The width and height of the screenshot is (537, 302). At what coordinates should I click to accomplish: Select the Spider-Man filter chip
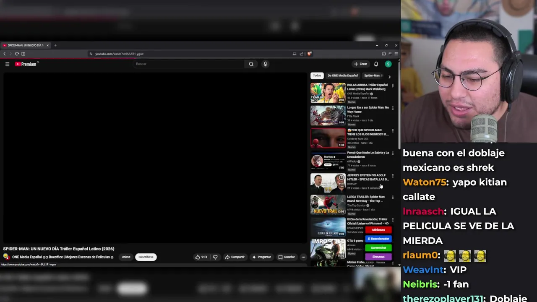[373, 75]
